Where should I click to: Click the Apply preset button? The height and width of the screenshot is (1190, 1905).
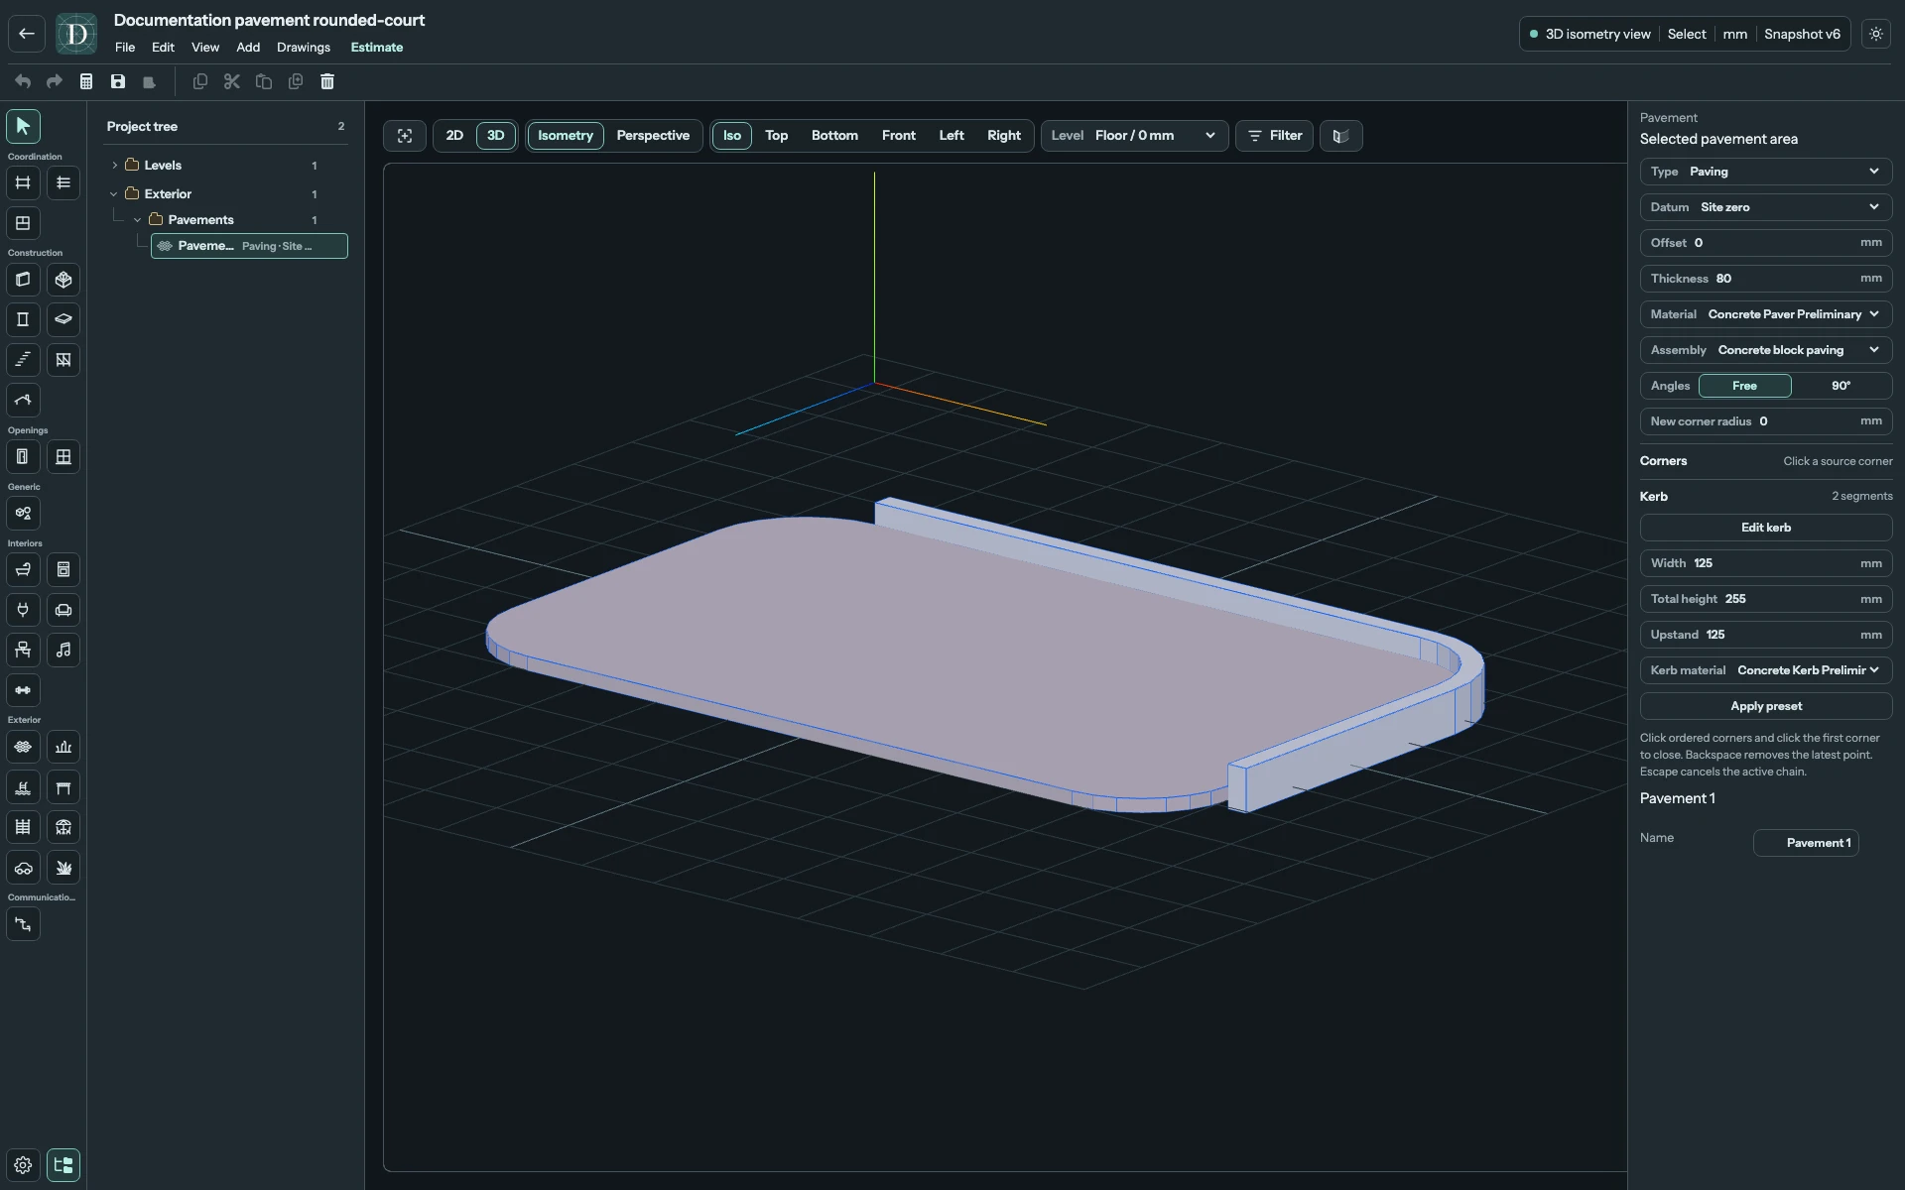point(1766,706)
